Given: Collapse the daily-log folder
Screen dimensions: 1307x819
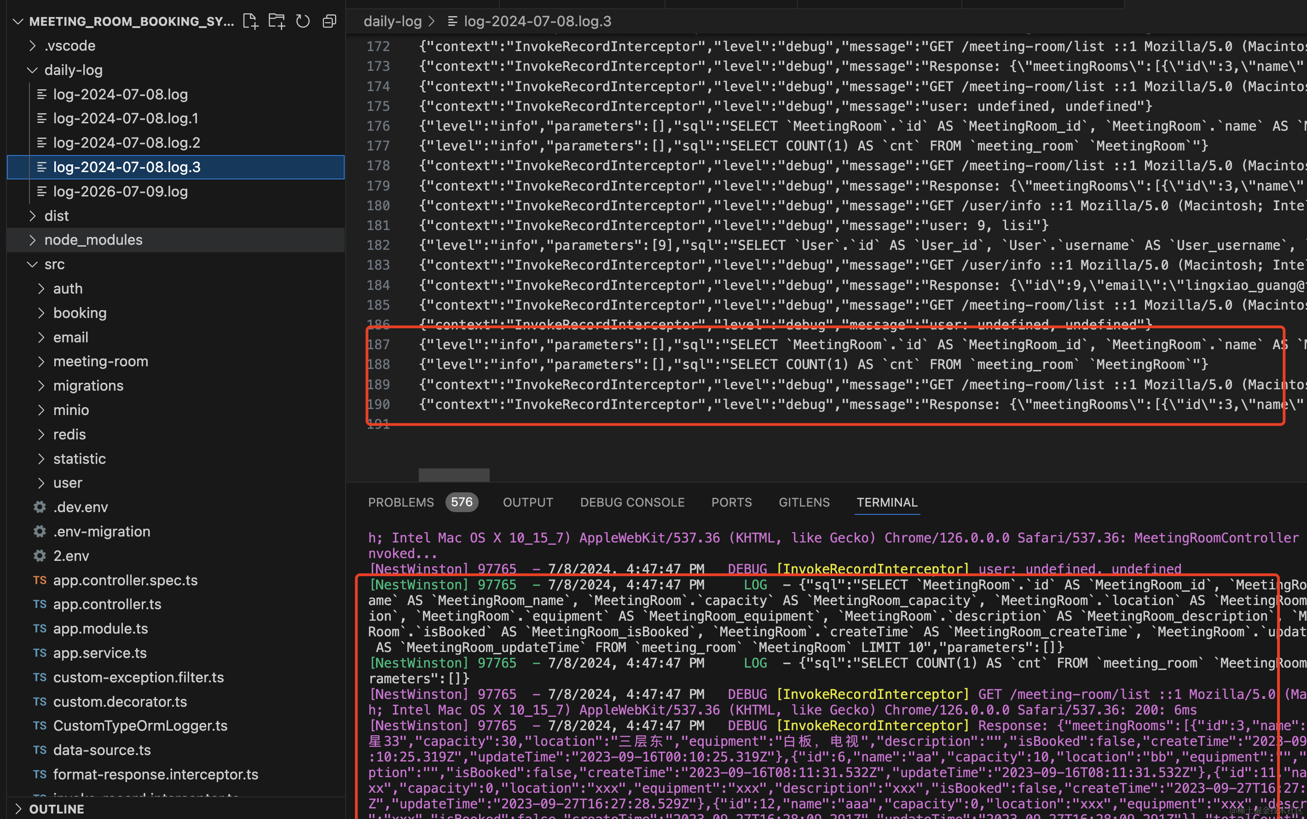Looking at the screenshot, I should (x=33, y=70).
